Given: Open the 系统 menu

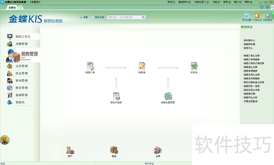Looking at the screenshot, I should [x=171, y=2].
